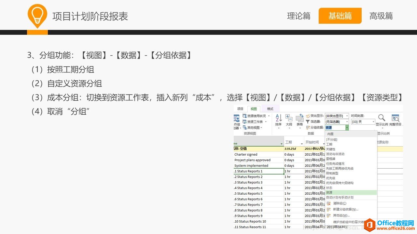Click the Sort (排序) icon
The image size is (417, 234).
(279, 118)
